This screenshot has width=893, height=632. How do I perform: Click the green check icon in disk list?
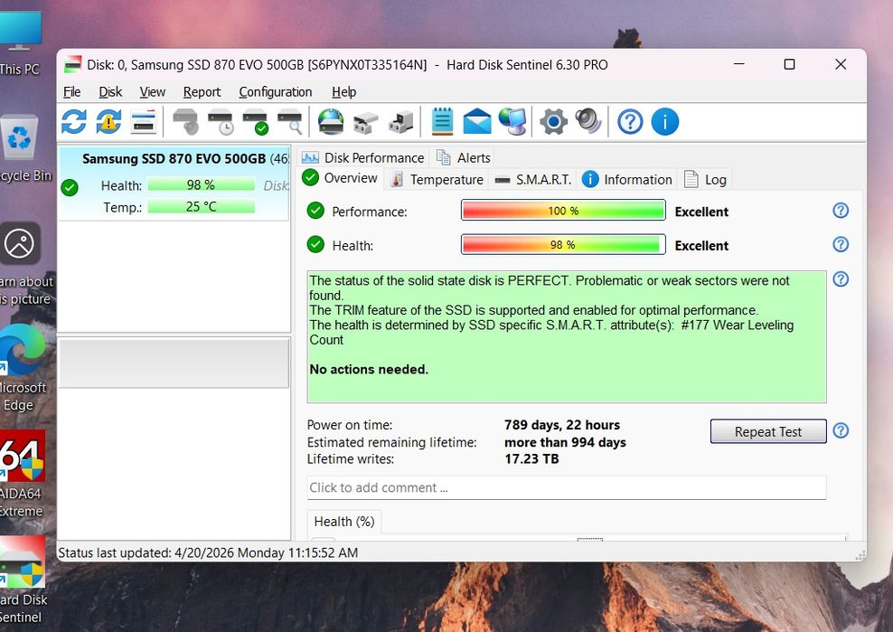[x=70, y=187]
